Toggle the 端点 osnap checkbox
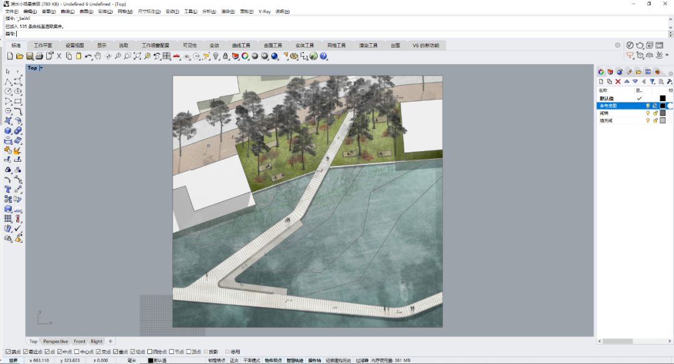 (8, 352)
